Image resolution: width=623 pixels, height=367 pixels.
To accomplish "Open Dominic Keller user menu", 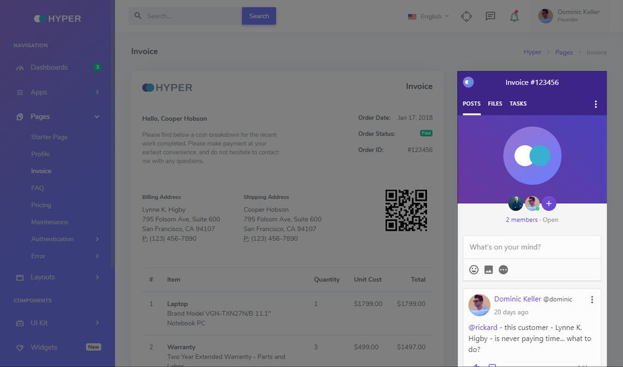I will tap(569, 16).
